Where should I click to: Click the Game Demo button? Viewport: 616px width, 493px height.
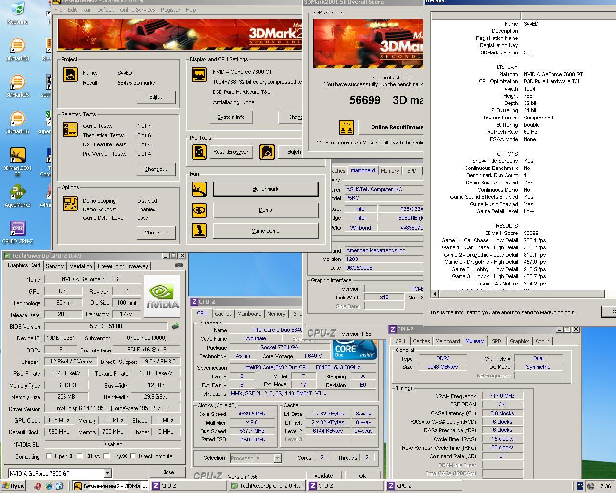point(266,231)
